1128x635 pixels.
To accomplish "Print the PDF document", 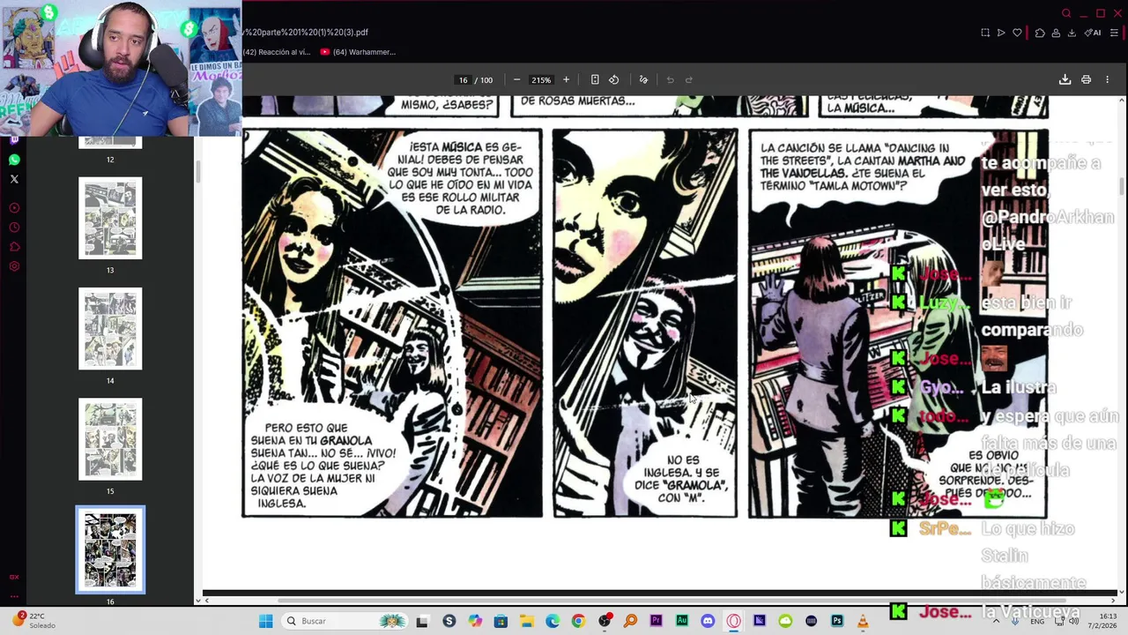I will click(1086, 79).
